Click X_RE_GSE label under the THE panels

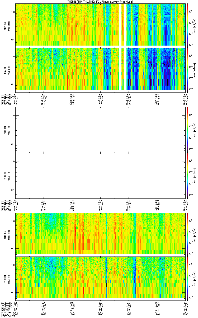click(x=6, y=303)
